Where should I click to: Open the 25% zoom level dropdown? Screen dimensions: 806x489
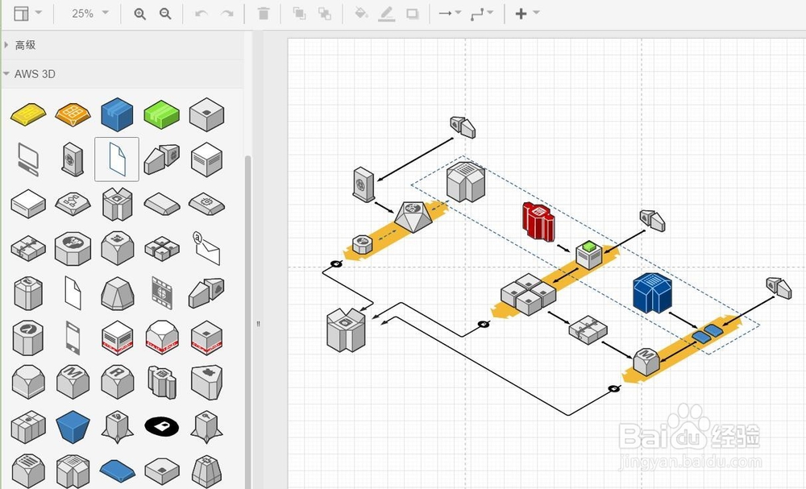[x=90, y=14]
